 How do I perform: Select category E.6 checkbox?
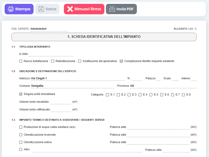tap(162, 95)
